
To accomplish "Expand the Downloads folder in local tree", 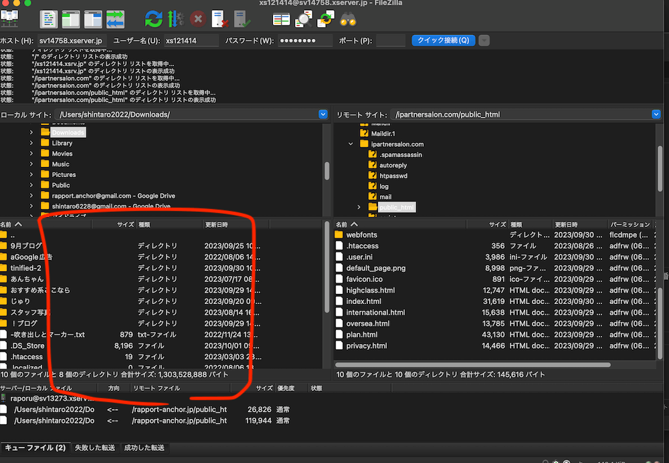I will [x=31, y=132].
